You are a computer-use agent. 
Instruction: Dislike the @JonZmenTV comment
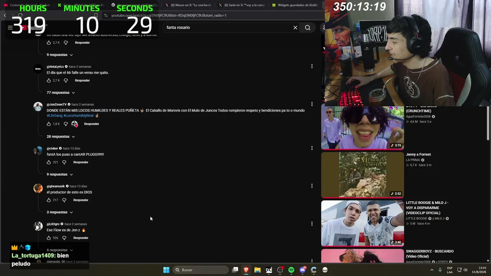point(66,124)
